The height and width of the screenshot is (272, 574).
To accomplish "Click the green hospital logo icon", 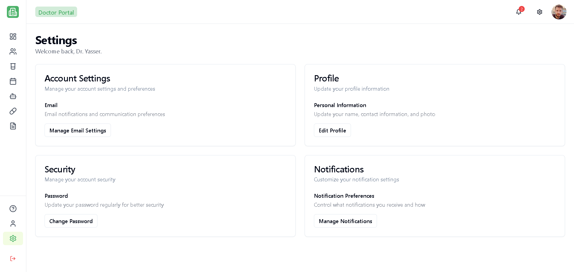I will click(x=13, y=12).
